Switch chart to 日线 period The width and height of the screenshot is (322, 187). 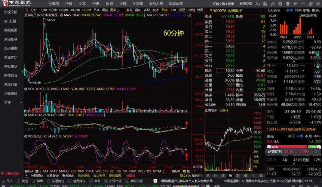pyautogui.click(x=96, y=10)
